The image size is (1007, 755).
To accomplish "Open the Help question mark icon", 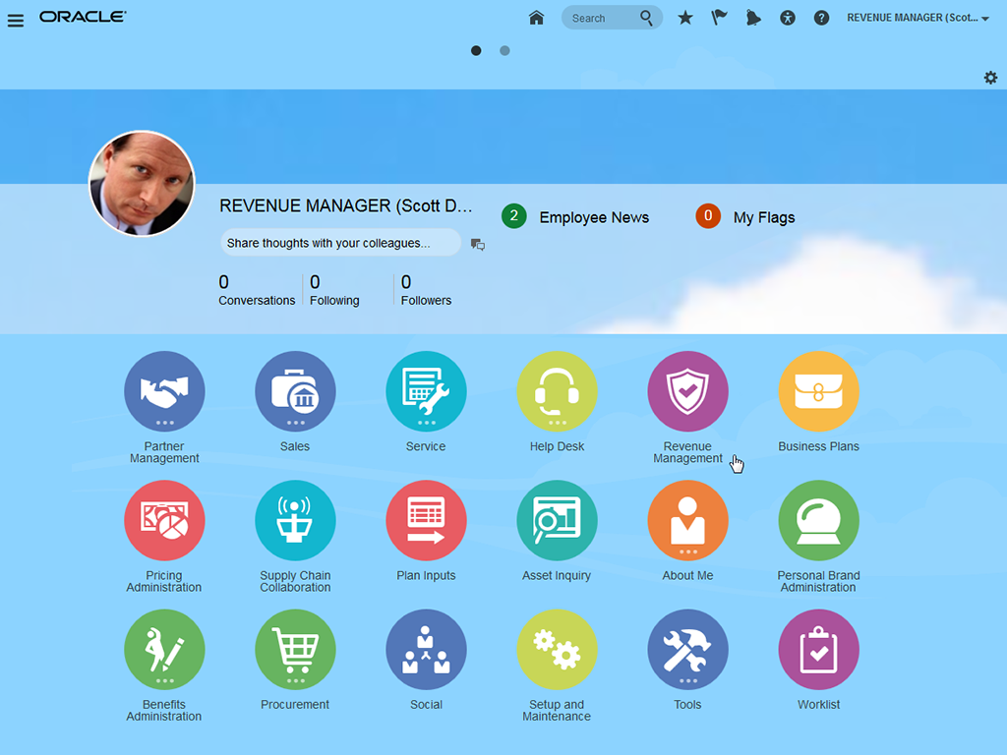I will pos(821,18).
